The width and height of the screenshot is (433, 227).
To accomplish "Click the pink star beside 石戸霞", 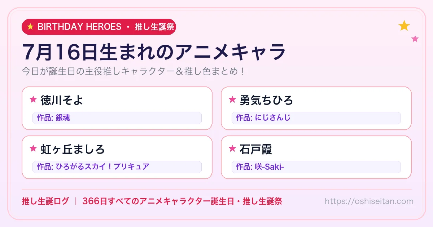I will click(x=232, y=148).
